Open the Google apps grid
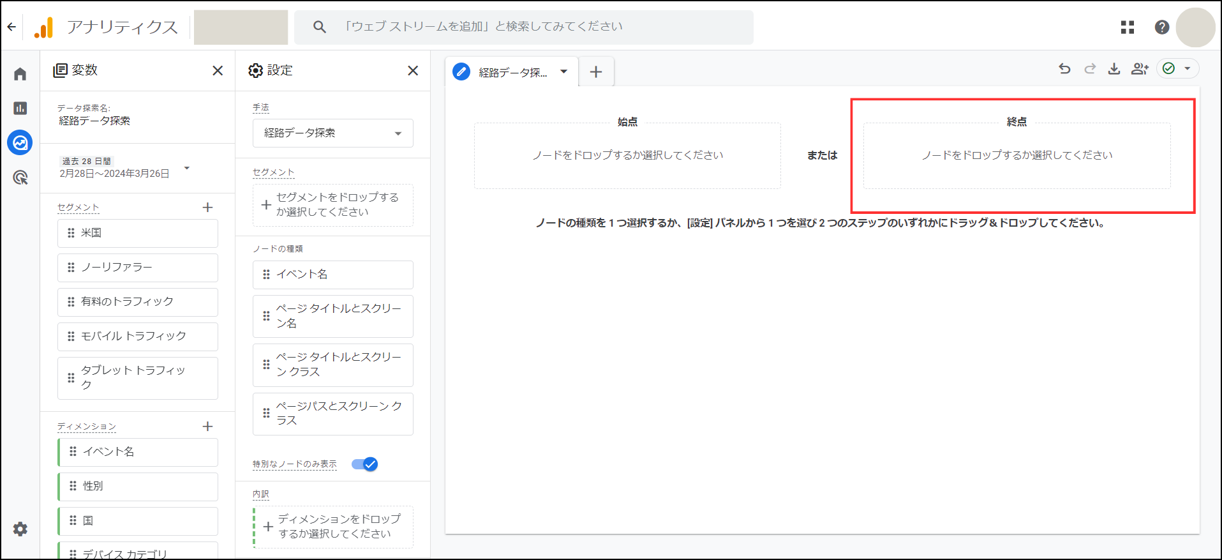 [1128, 27]
